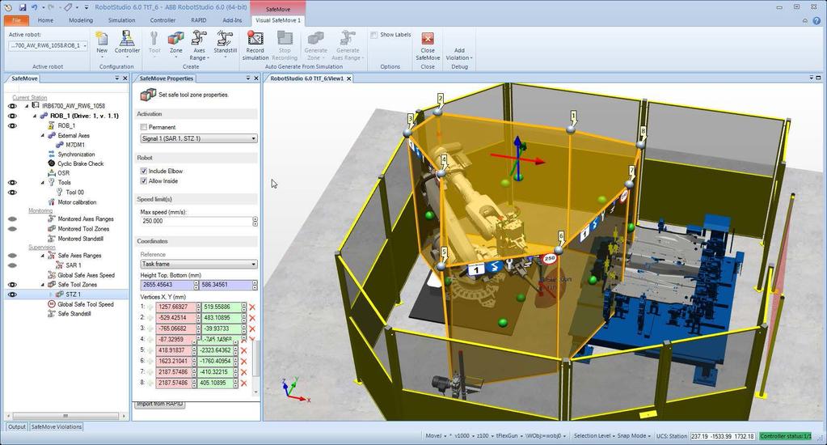
Task: Click vertex 1 X coordinate field
Action: [177, 307]
